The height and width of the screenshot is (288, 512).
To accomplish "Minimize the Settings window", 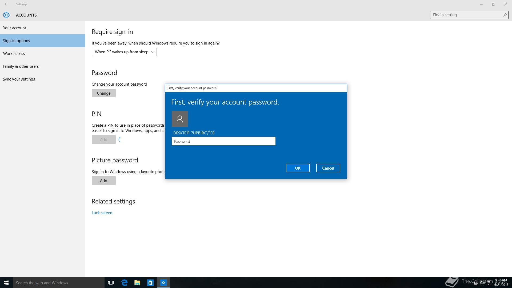I will click(481, 4).
